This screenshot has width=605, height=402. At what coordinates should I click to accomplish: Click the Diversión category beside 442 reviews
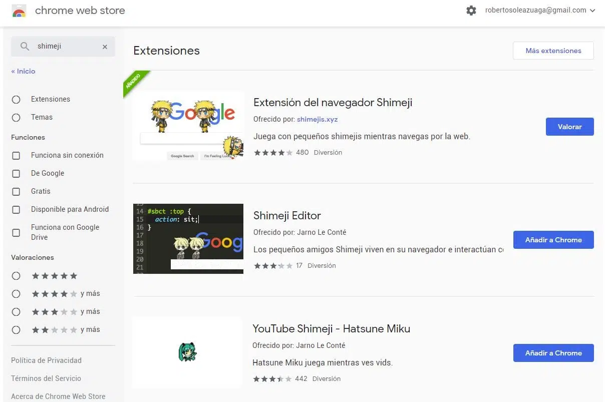click(327, 378)
